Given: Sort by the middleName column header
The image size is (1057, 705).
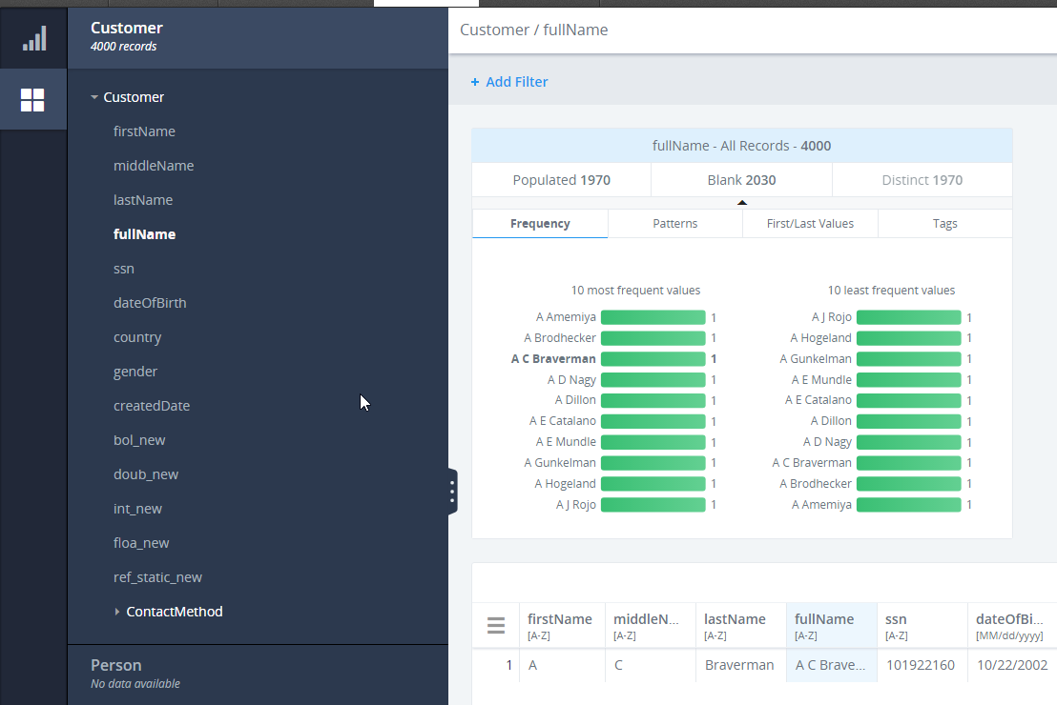Looking at the screenshot, I should 650,626.
